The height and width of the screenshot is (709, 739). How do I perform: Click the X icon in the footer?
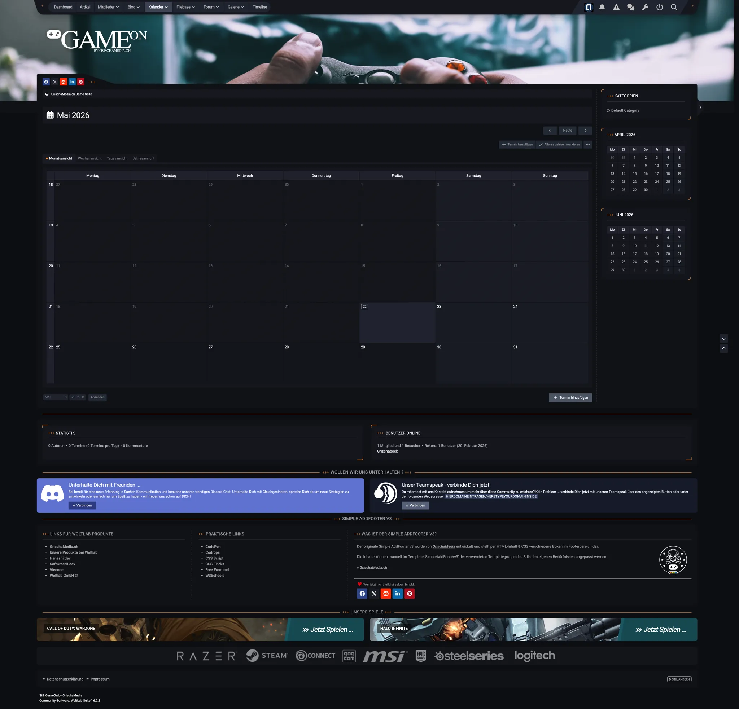[x=374, y=593]
